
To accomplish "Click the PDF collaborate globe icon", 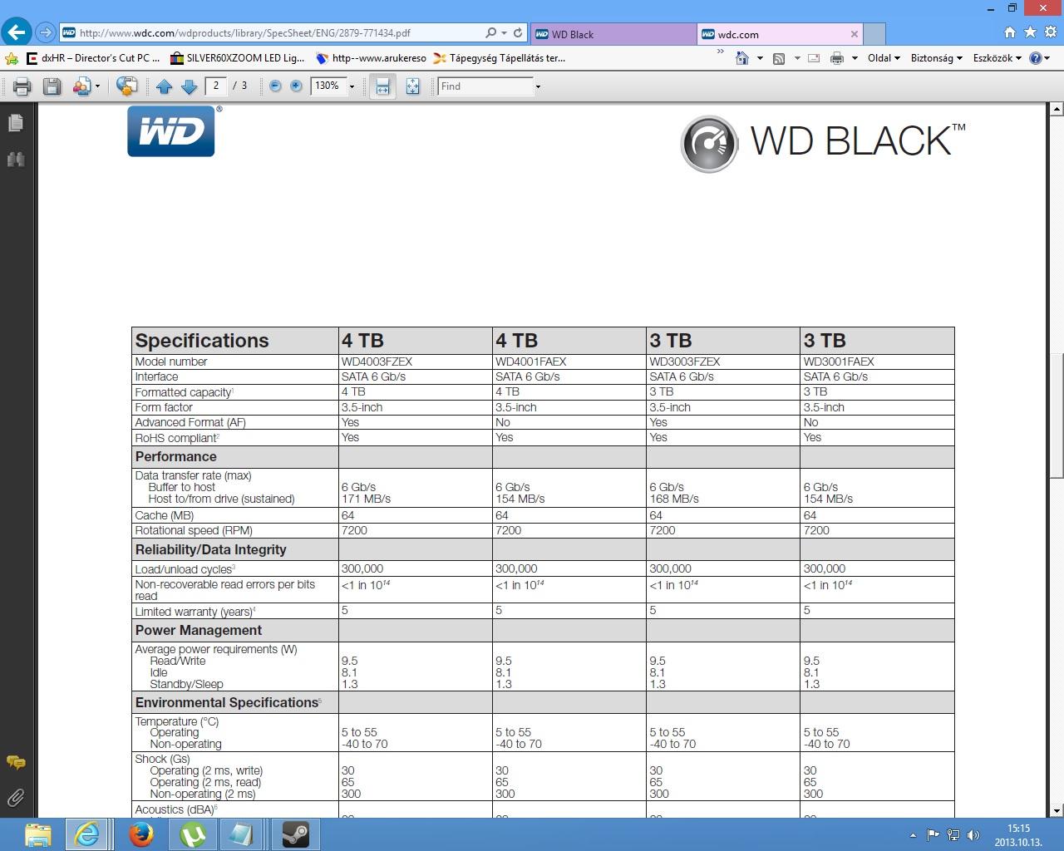I will (x=127, y=86).
